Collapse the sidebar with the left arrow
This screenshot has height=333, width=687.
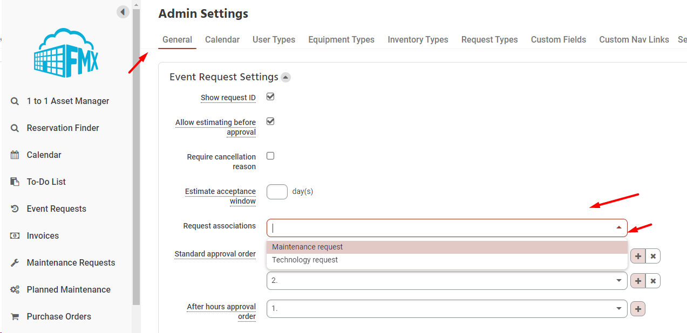[x=123, y=12]
